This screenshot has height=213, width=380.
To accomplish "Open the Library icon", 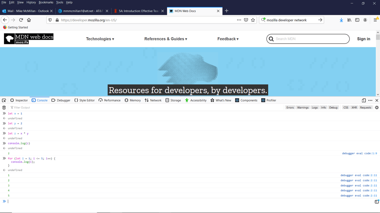I will [x=349, y=20].
